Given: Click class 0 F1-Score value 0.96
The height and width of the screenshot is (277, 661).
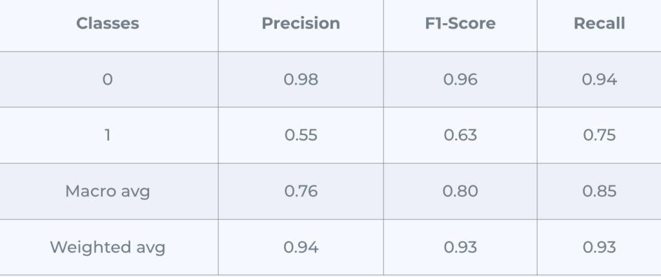Looking at the screenshot, I should point(460,80).
